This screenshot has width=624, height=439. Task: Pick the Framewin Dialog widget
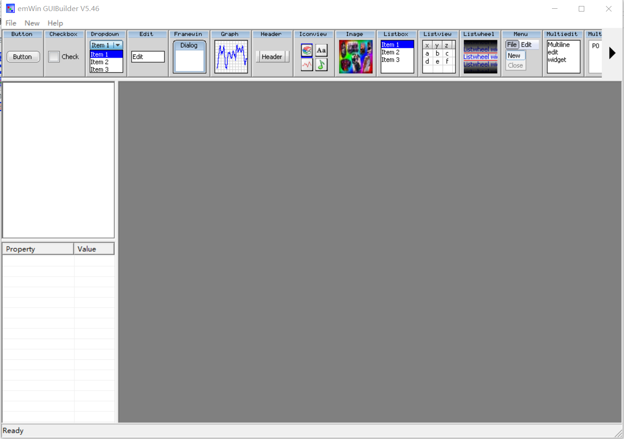point(189,57)
